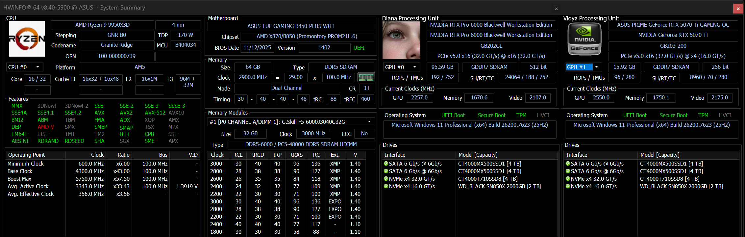Close the red window close button
The width and height of the screenshot is (745, 237).
coord(738,9)
